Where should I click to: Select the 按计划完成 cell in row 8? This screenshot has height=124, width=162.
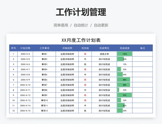(x=104, y=90)
